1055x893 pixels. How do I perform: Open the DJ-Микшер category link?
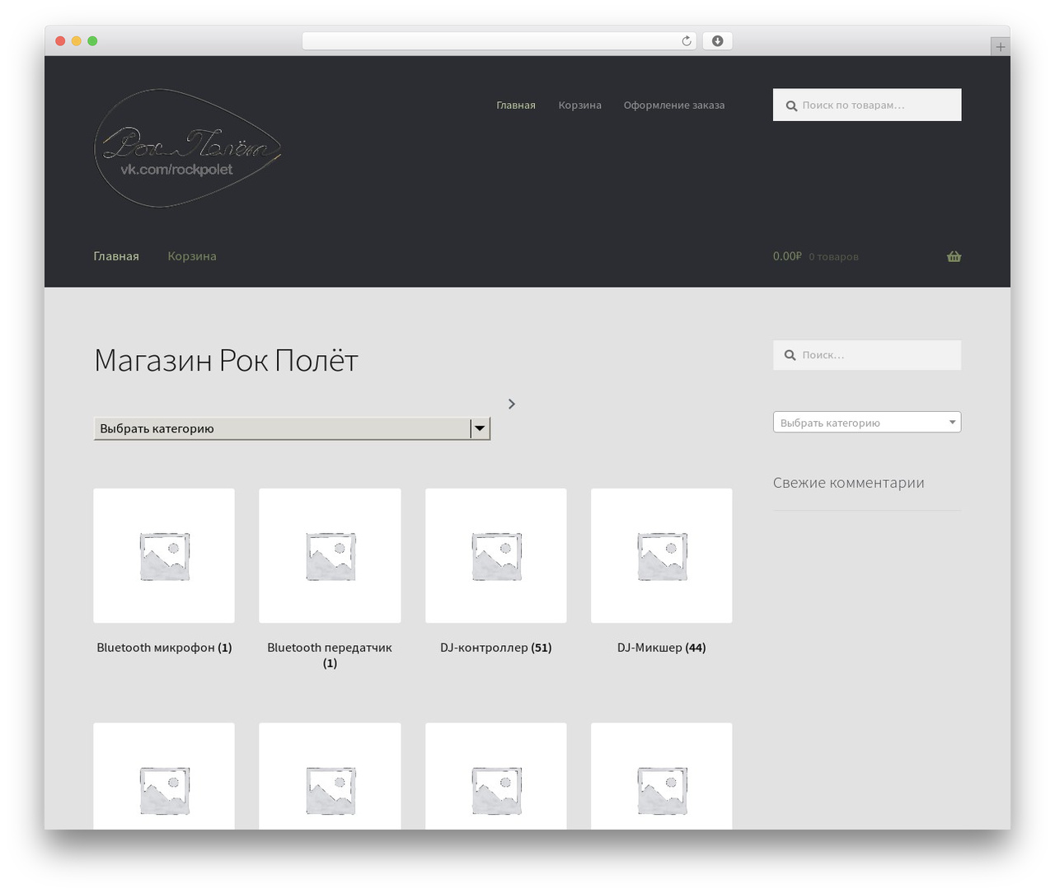[x=662, y=648]
